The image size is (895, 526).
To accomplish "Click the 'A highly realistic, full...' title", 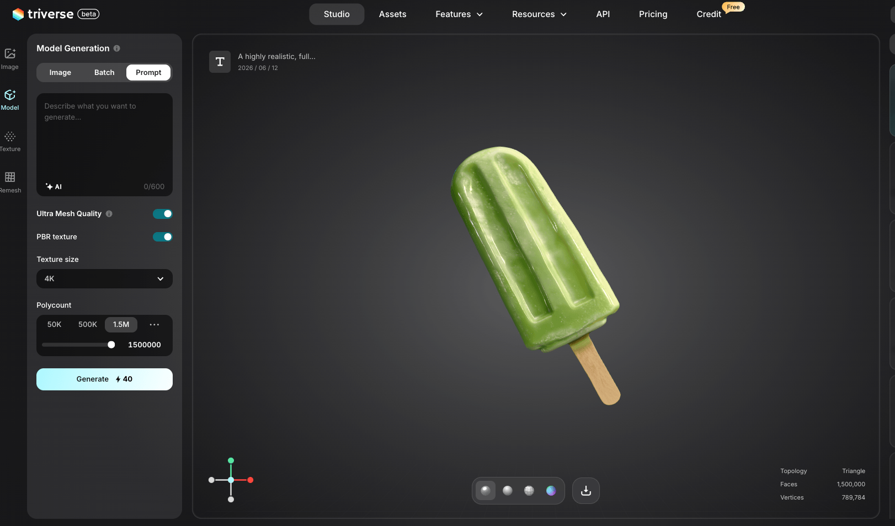I will pos(277,57).
